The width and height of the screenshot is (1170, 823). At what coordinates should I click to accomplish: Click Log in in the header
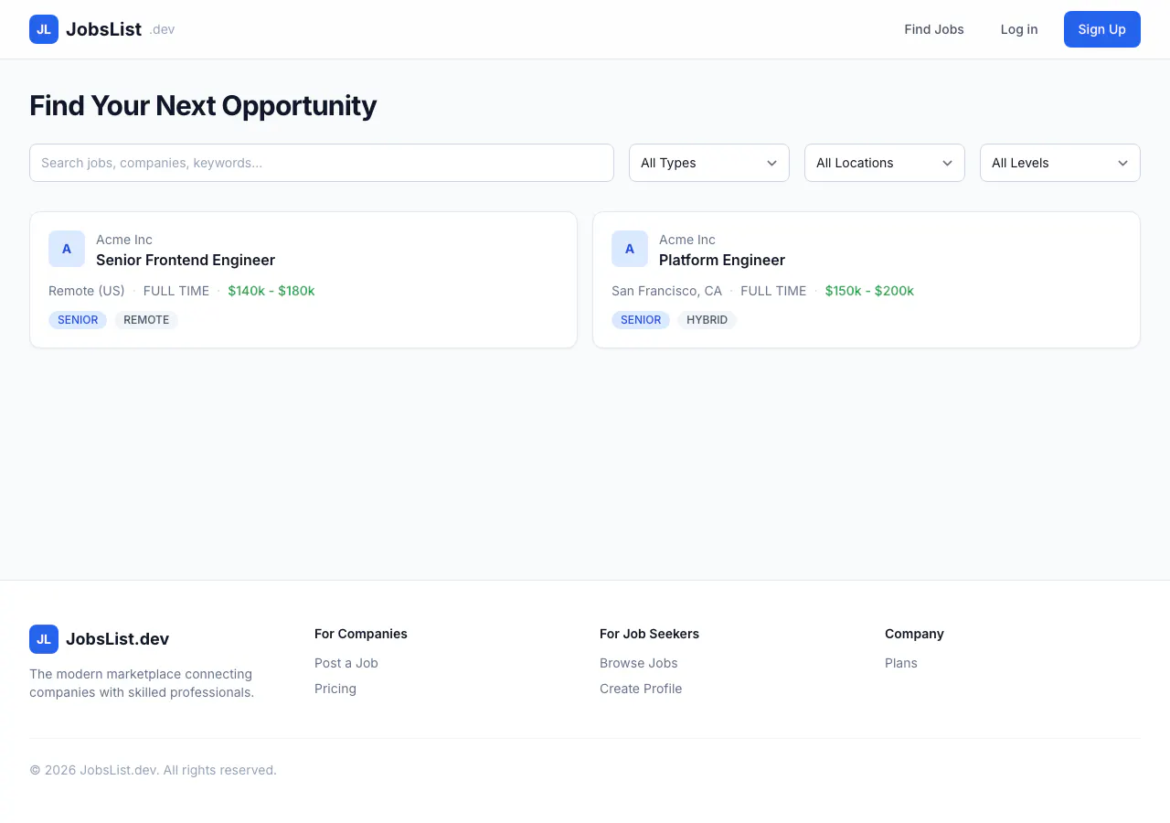point(1019,29)
